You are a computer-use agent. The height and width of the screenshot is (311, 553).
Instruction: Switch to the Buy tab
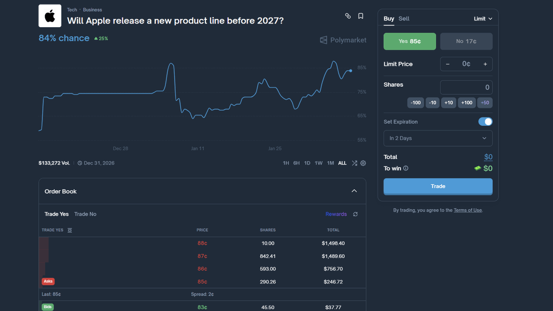389,19
